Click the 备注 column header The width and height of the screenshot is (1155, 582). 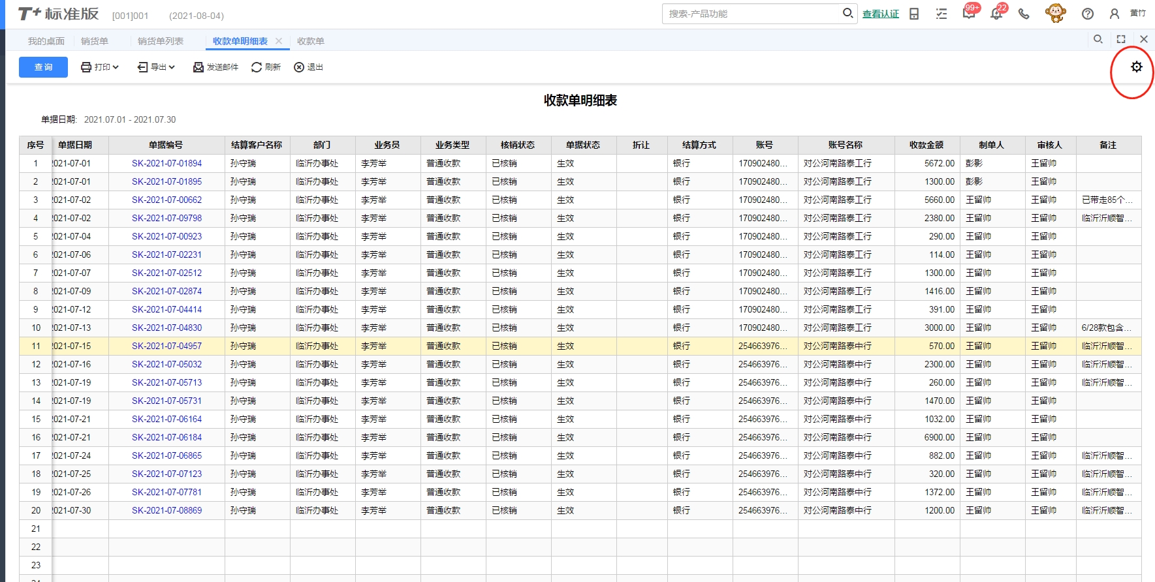(1109, 145)
